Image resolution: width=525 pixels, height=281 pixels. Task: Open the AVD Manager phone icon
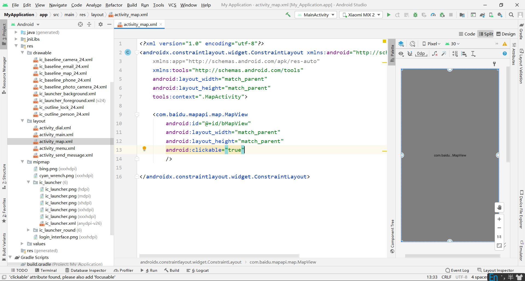(491, 15)
